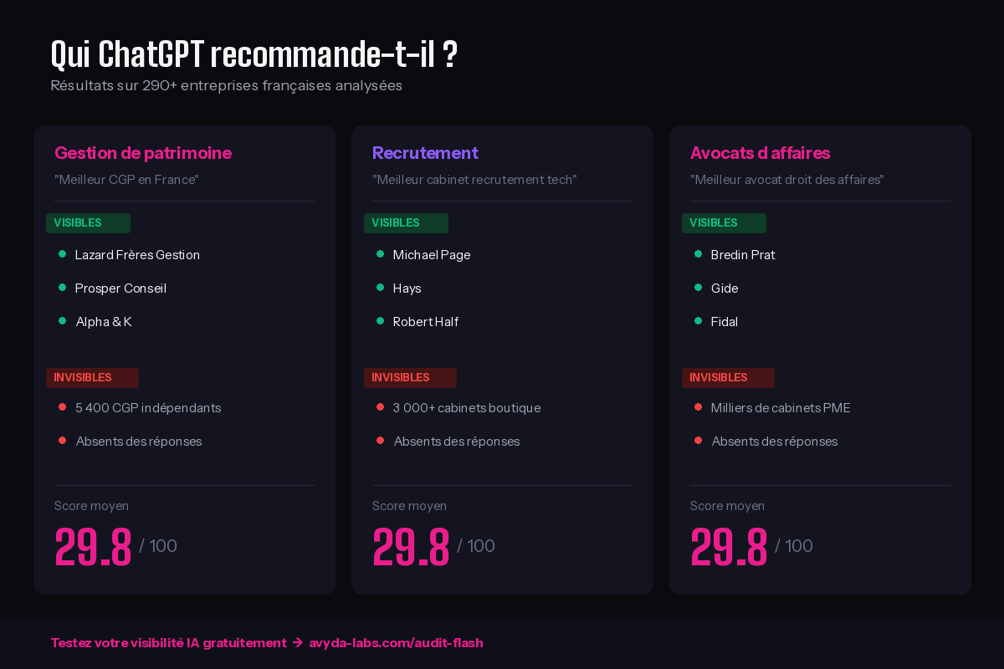Image resolution: width=1004 pixels, height=669 pixels.
Task: Open avyda-labs.com/audit-flash link
Action: (x=396, y=642)
